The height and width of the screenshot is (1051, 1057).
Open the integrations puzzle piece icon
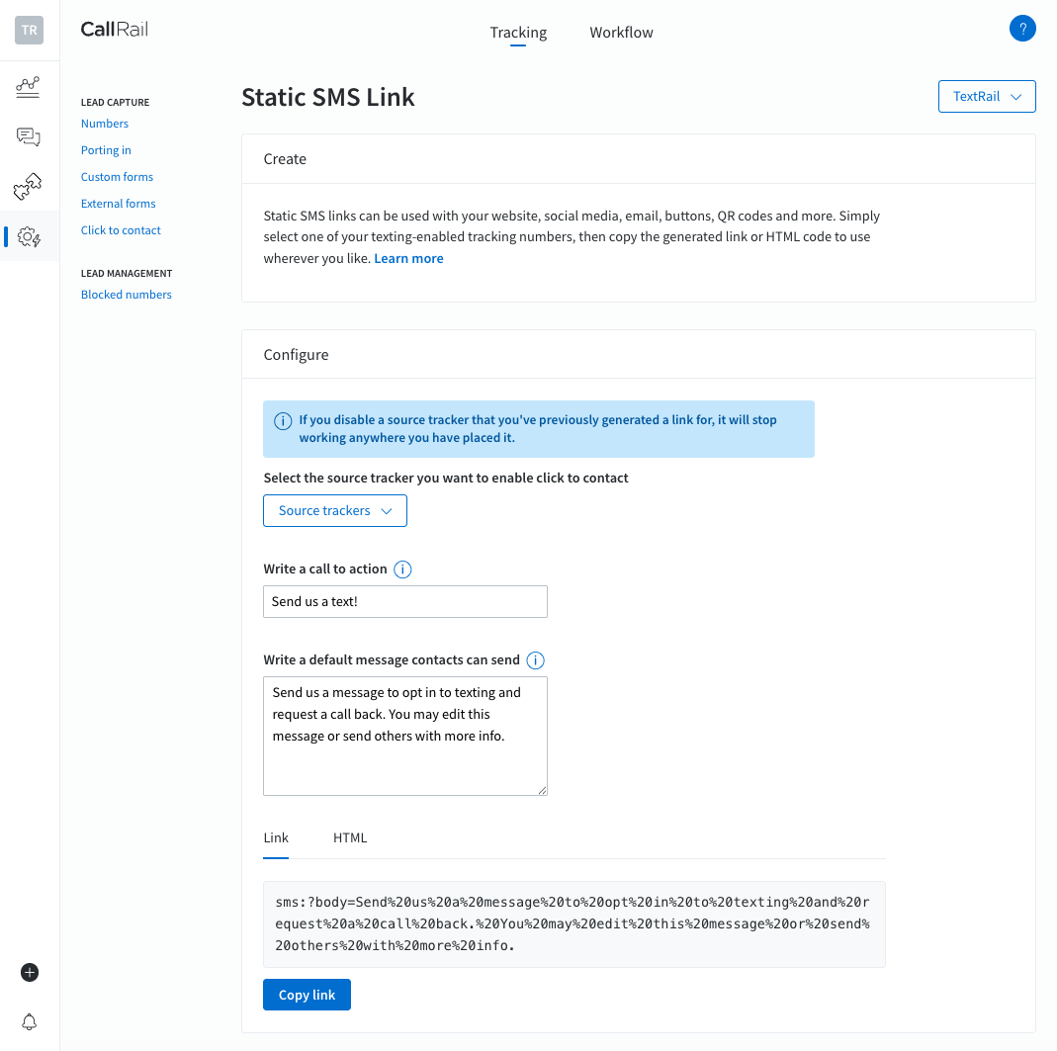pyautogui.click(x=28, y=186)
